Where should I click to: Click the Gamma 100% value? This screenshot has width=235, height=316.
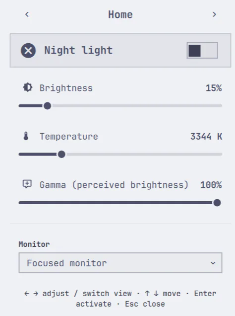click(211, 185)
